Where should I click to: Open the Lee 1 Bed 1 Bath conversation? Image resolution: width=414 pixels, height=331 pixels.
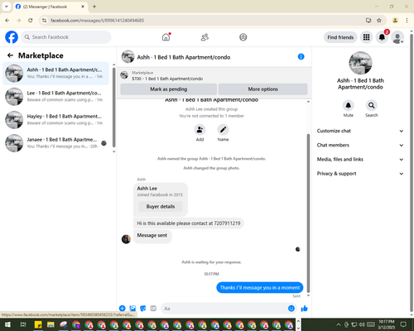pyautogui.click(x=56, y=97)
